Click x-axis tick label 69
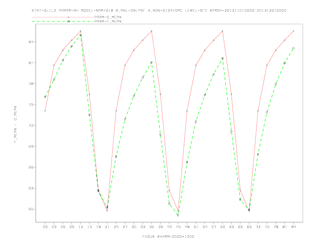 [x=249, y=227]
